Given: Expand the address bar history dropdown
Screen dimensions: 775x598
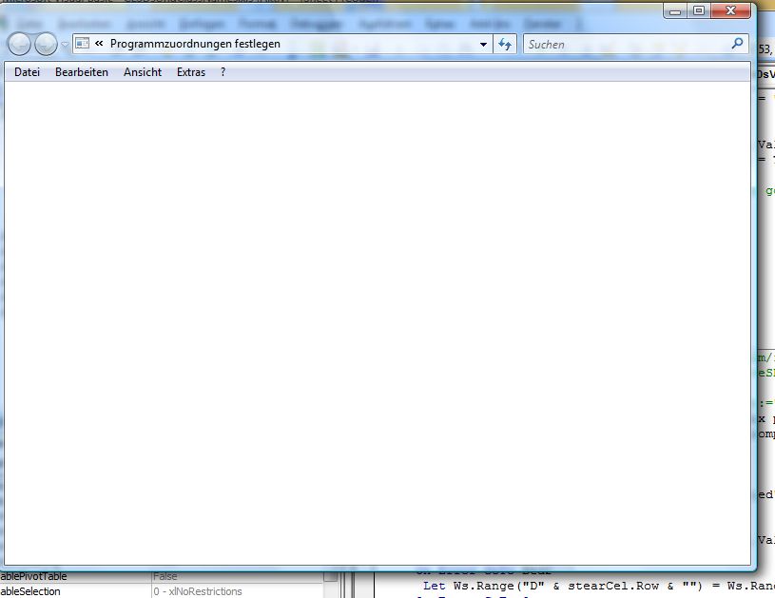Looking at the screenshot, I should (483, 44).
